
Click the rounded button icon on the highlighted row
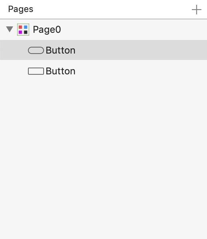point(36,50)
